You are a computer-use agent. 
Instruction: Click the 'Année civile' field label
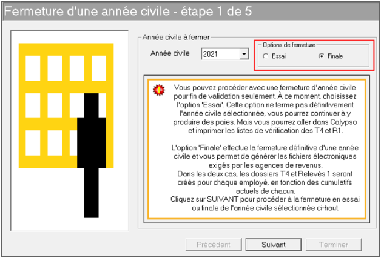point(170,53)
